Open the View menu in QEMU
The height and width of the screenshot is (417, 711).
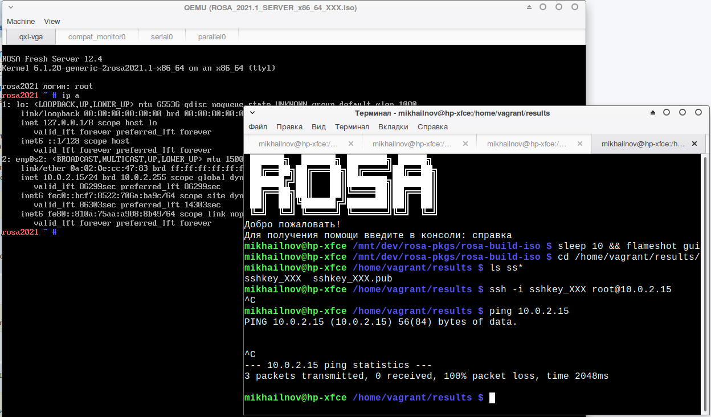pos(52,21)
